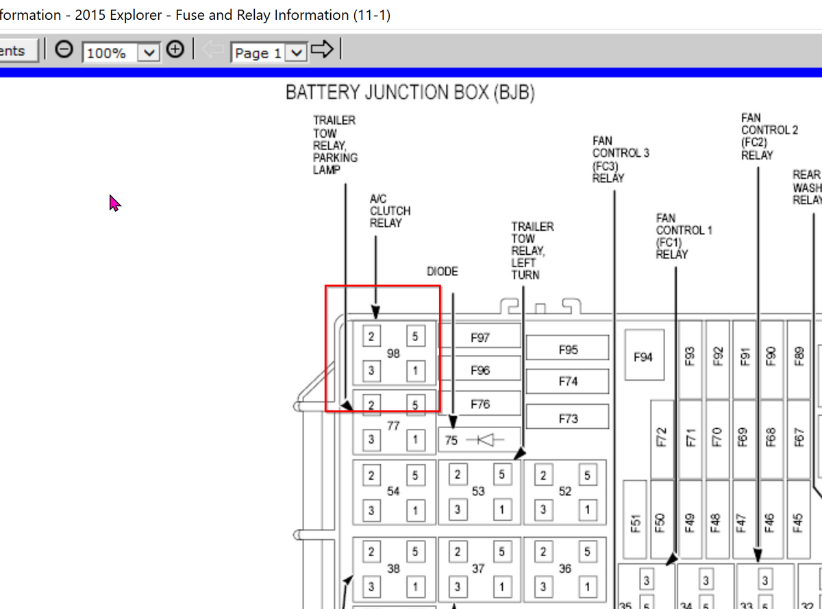Click the A/C CLUTCH RELAY label
Screen dimensions: 822x609
(x=390, y=211)
